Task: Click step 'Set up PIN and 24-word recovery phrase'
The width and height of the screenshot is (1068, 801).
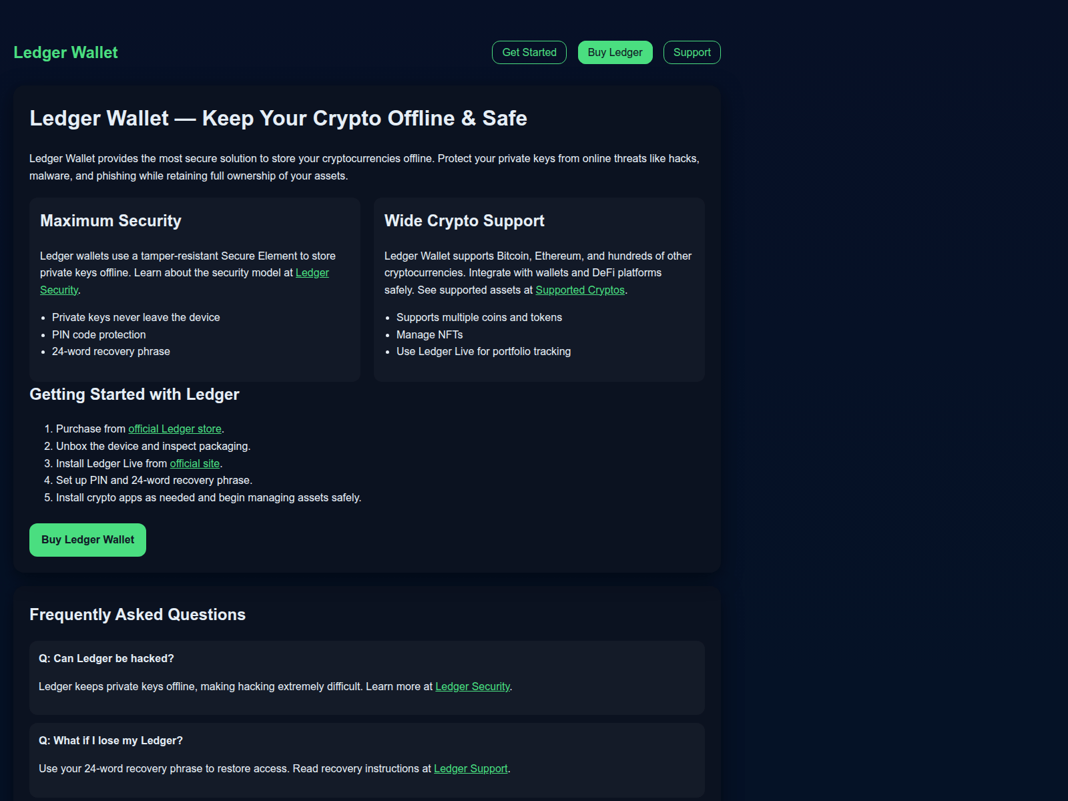Action: click(x=154, y=481)
